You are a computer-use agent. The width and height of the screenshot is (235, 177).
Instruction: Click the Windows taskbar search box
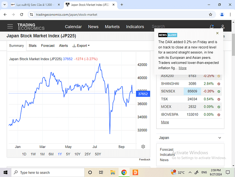(48, 172)
